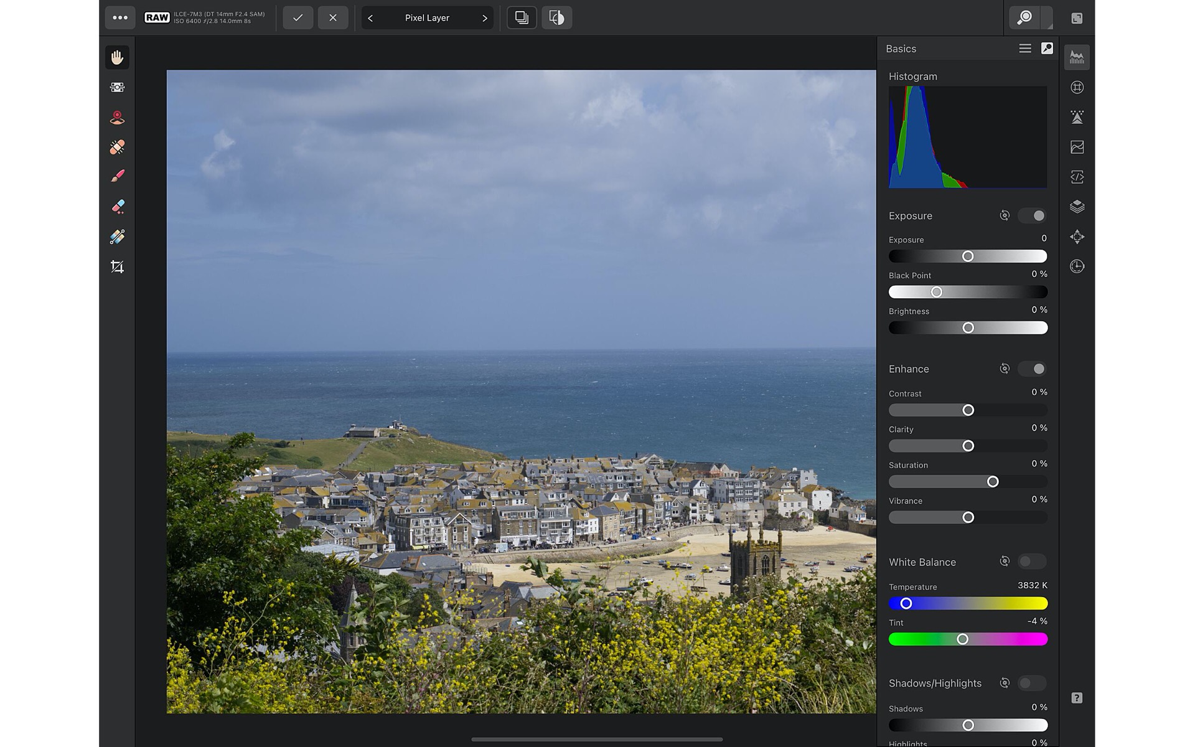Viewport: 1195px width, 747px height.
Task: Click the layer duplicate view button
Action: coord(522,17)
